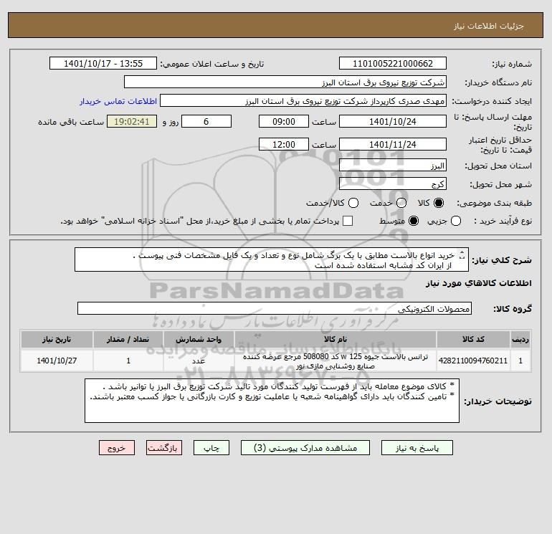The image size is (552, 534).
Task: Click the استان محل تحویل field البرز
Action: coord(393,166)
